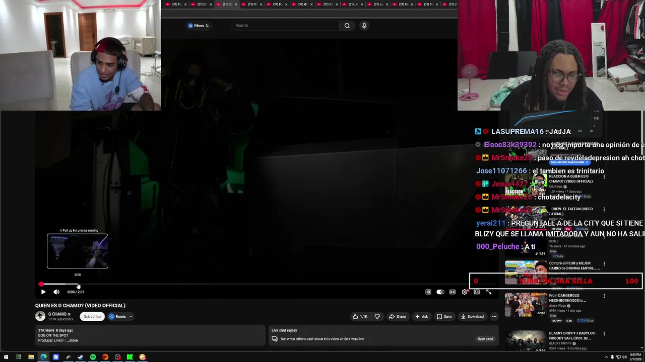The width and height of the screenshot is (645, 362).
Task: Open the G CHAMO channel name link
Action: (57, 314)
